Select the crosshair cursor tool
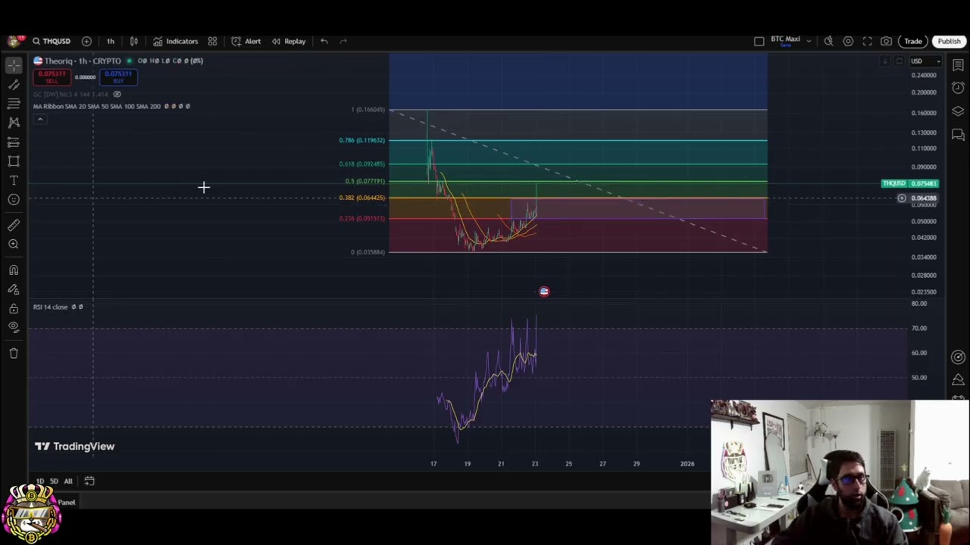This screenshot has height=545, width=970. click(x=14, y=65)
